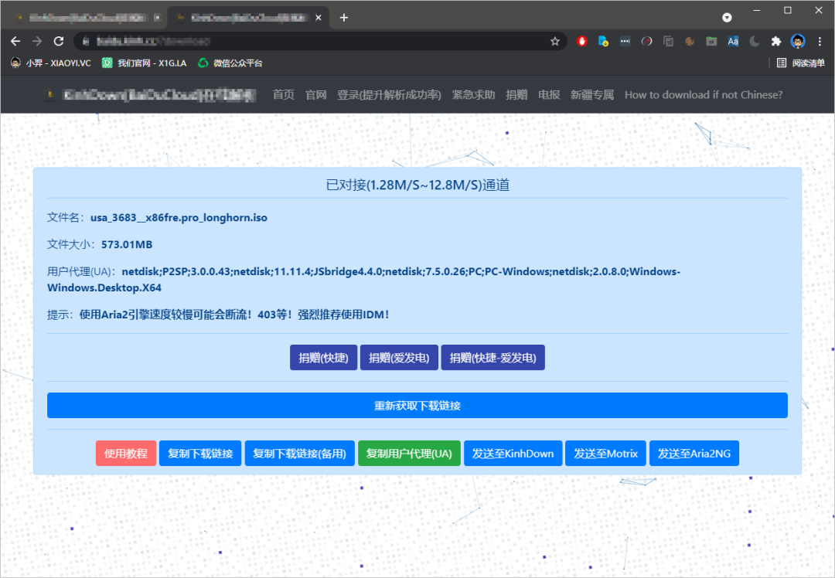
Task: Open the 电报 nav link
Action: (549, 95)
